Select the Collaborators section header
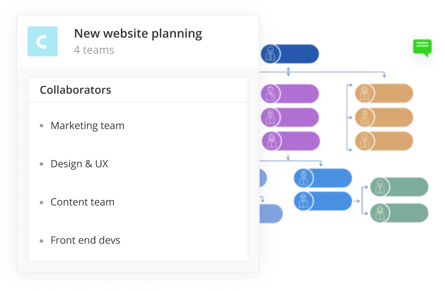 click(76, 90)
